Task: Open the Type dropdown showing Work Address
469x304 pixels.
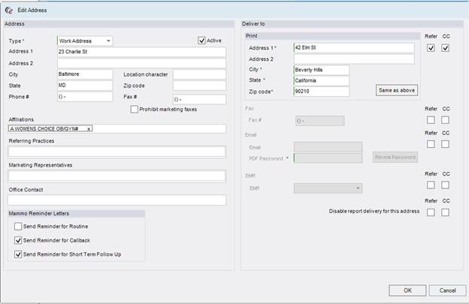Action: (x=85, y=41)
